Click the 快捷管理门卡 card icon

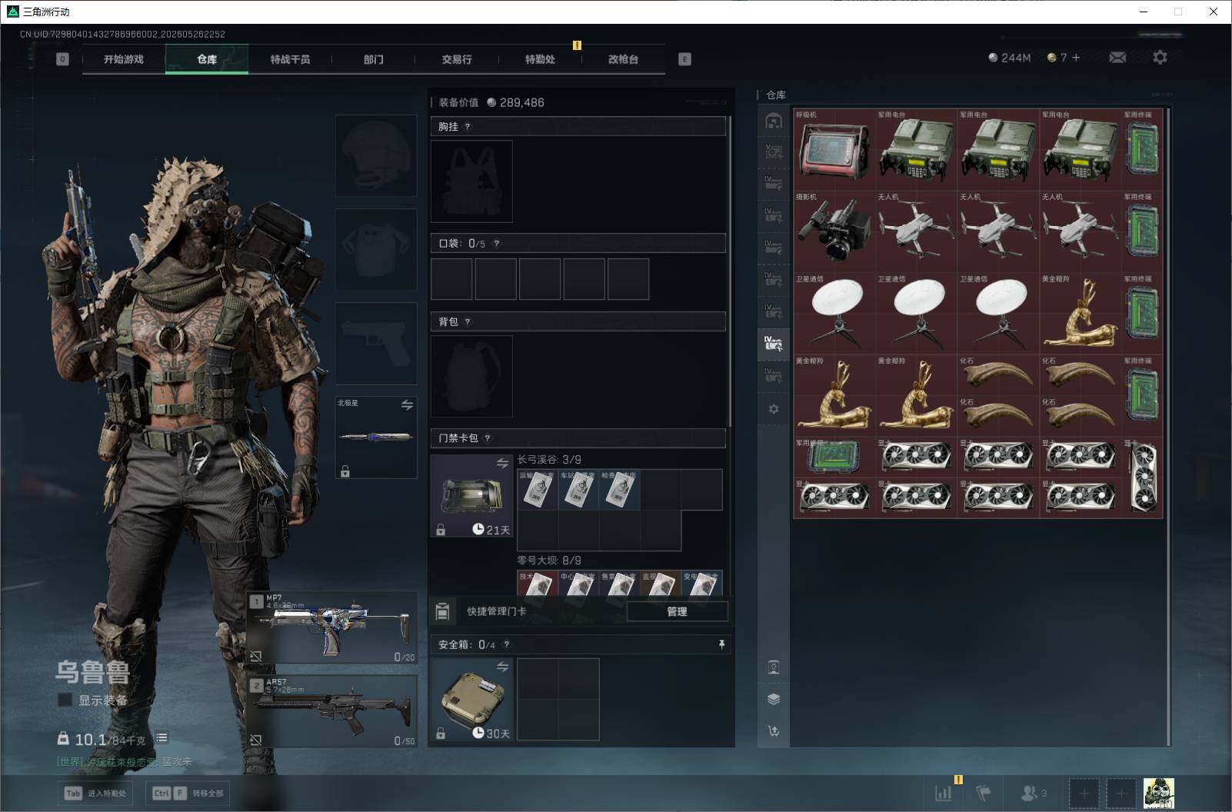coord(442,611)
